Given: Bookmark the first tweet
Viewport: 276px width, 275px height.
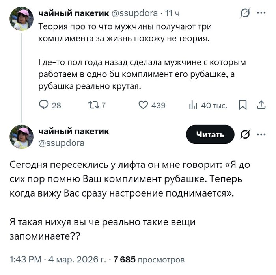Looking at the screenshot, I should click(243, 105).
